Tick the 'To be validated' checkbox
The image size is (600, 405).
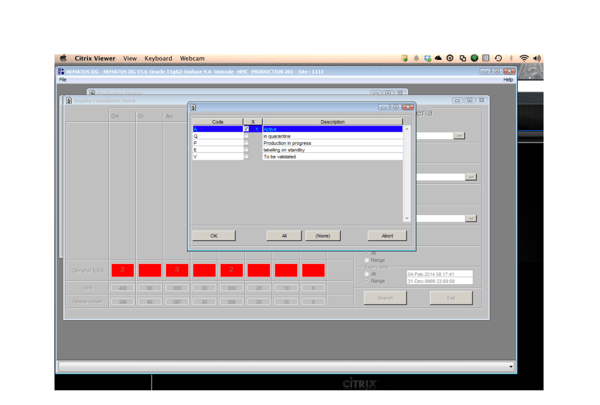pos(246,156)
